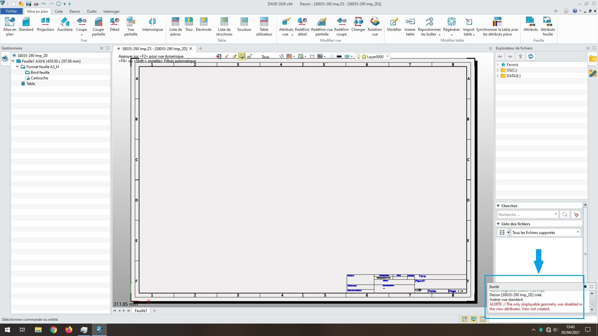Activate the Rotation vue tool
Image resolution: width=598 pixels, height=336 pixels.
pos(375,26)
